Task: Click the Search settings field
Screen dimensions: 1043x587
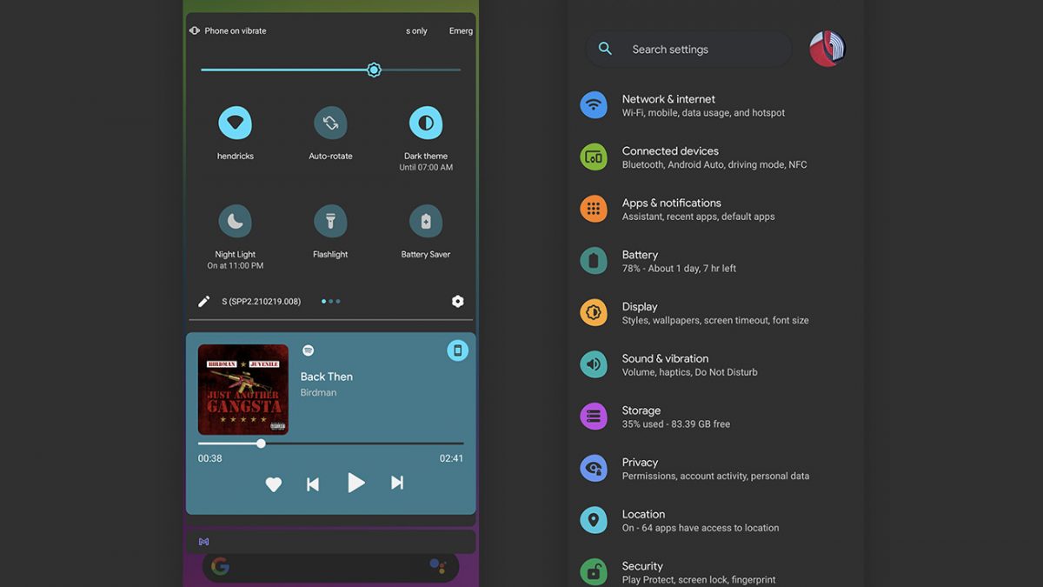Action: pos(688,50)
